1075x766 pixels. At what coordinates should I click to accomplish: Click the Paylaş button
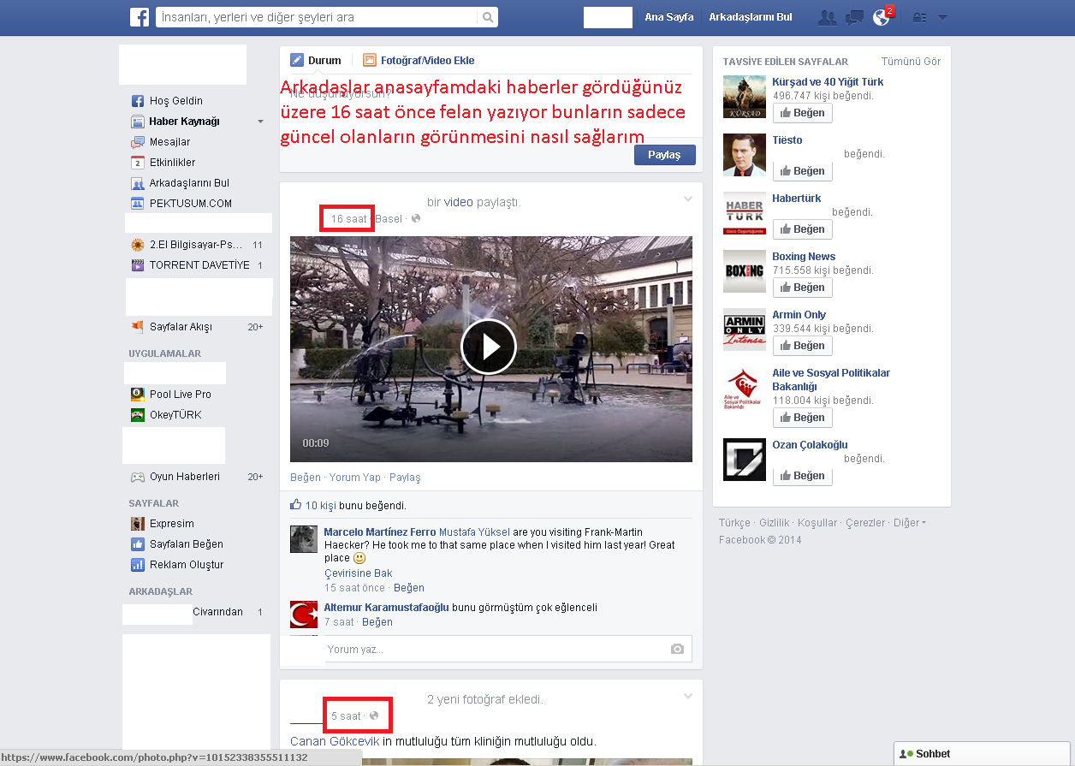[x=664, y=155]
